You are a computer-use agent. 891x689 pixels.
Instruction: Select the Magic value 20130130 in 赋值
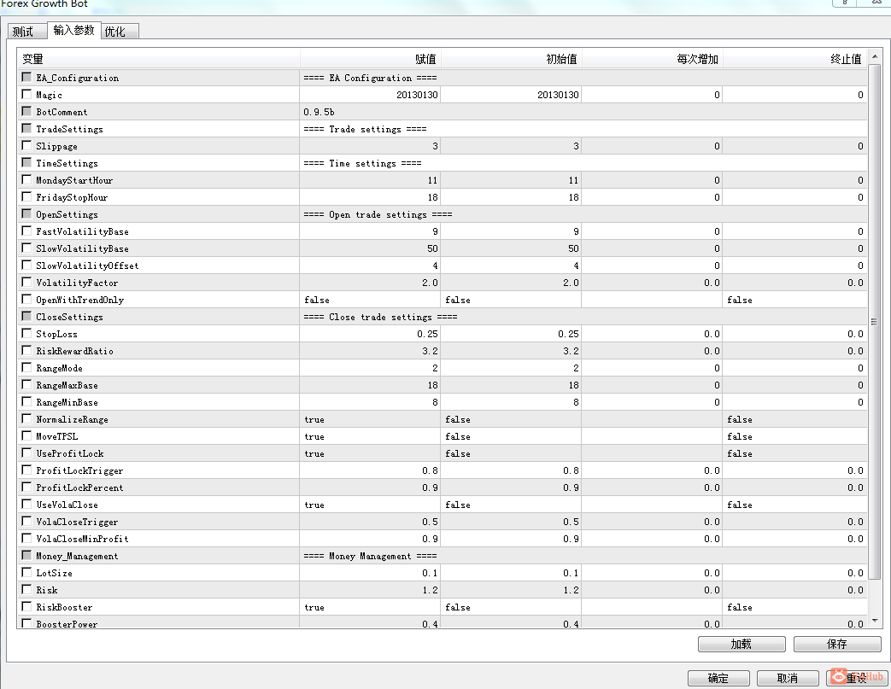417,95
